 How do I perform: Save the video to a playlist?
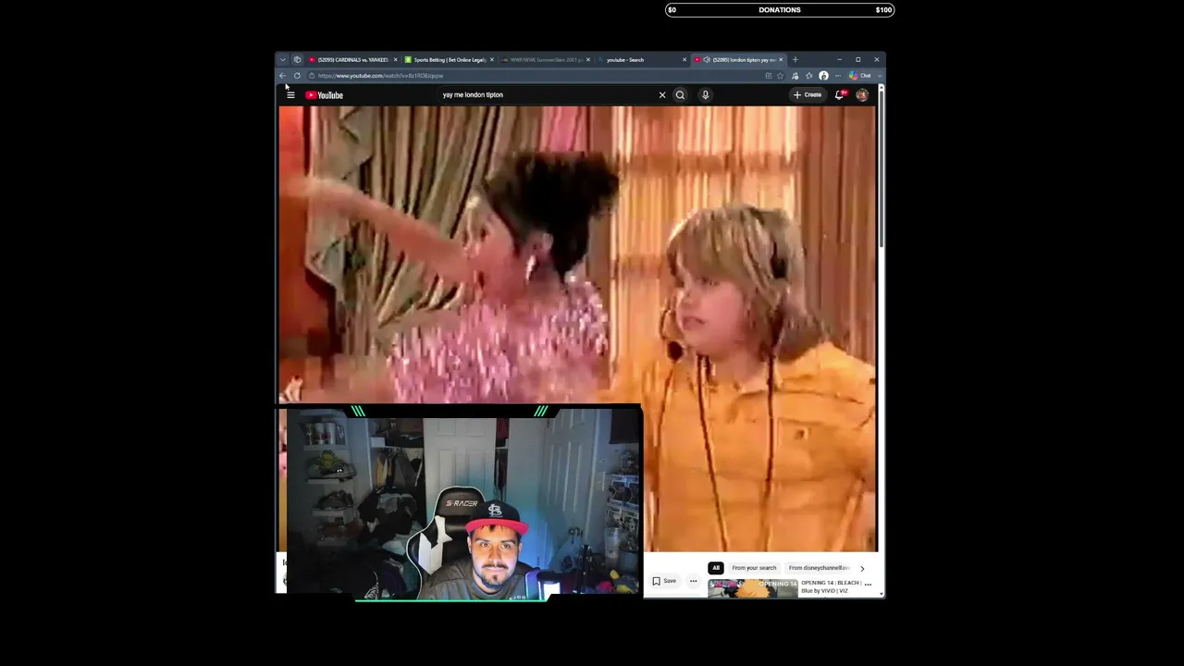[x=664, y=581]
